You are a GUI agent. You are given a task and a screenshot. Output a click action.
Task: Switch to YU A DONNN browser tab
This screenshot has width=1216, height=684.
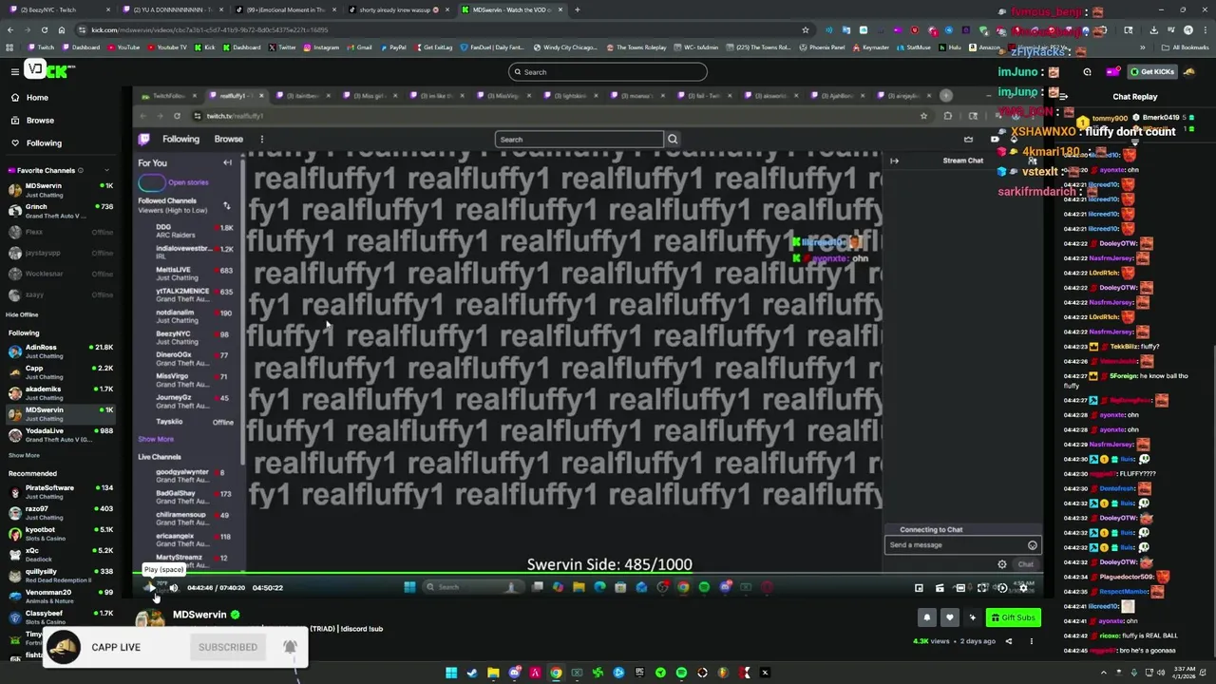173,9
